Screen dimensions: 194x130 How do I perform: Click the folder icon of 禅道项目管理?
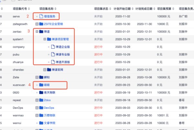pos(49,39)
